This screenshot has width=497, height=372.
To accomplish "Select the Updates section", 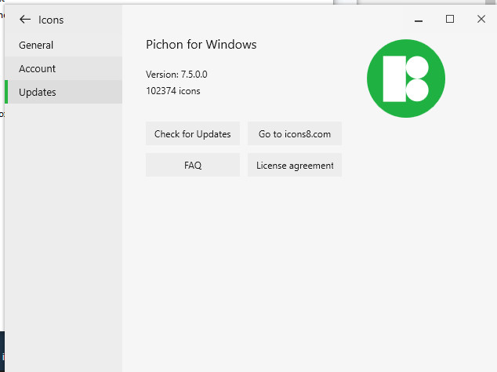I will pyautogui.click(x=63, y=92).
